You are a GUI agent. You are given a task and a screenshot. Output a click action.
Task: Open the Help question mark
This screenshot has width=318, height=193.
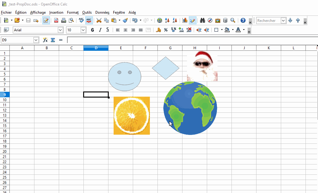point(243,20)
